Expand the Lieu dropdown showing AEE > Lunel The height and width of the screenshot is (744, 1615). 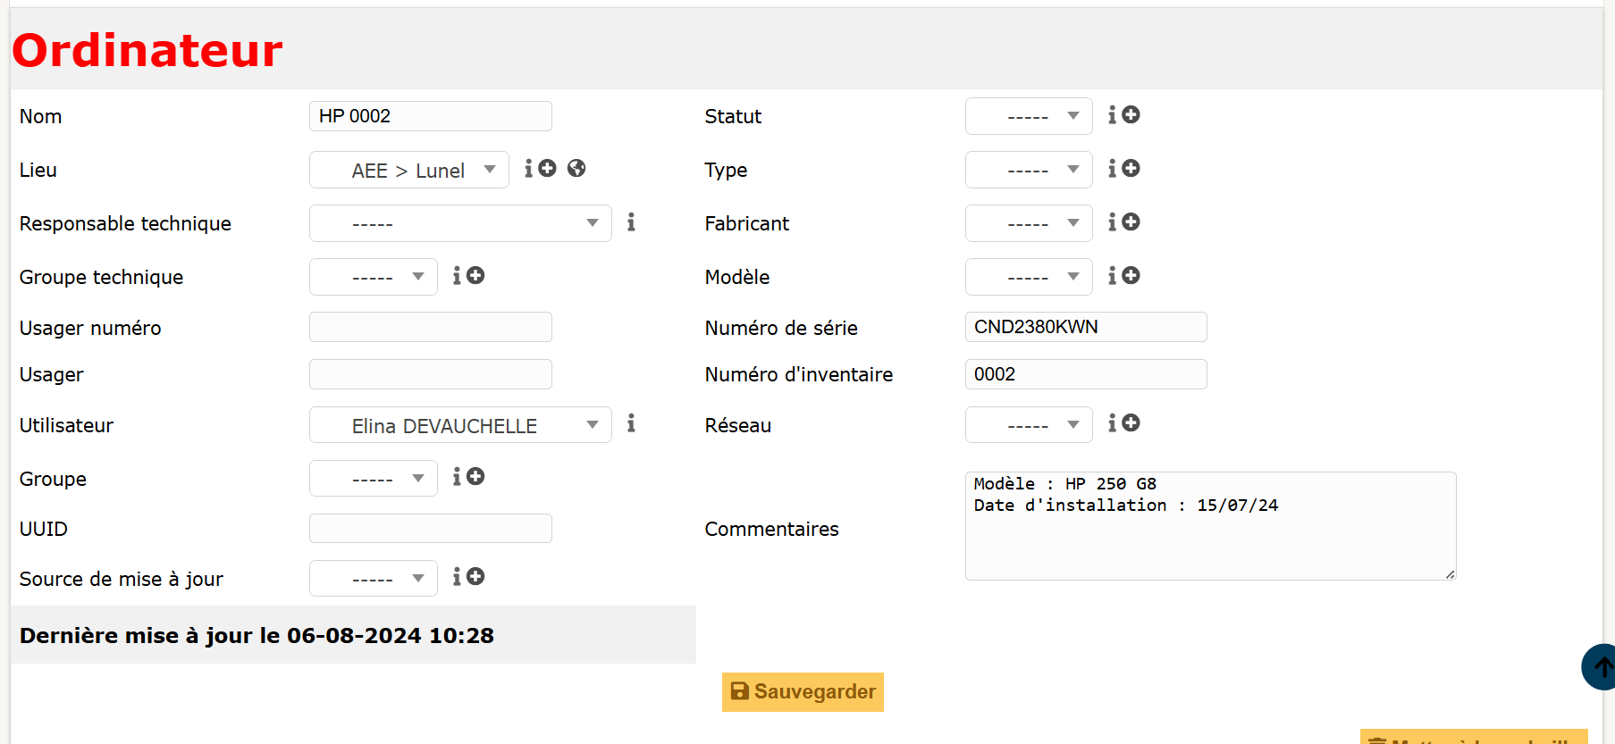tap(408, 170)
